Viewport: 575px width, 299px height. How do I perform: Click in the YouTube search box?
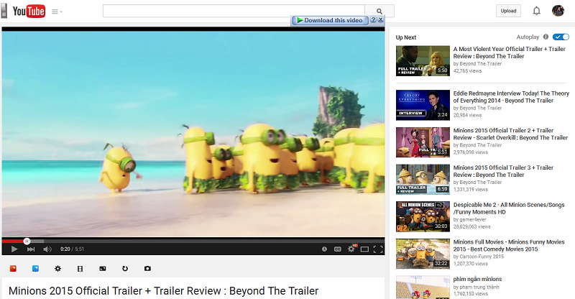[x=234, y=11]
